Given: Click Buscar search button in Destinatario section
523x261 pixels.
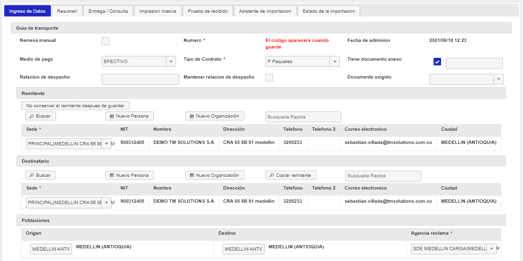Looking at the screenshot, I should coord(40,175).
